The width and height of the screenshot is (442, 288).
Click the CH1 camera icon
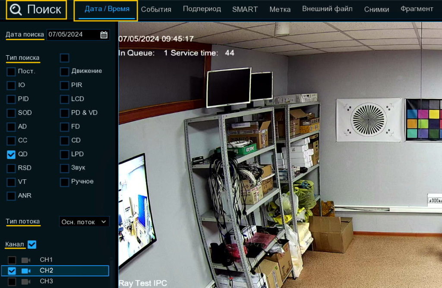(26, 260)
